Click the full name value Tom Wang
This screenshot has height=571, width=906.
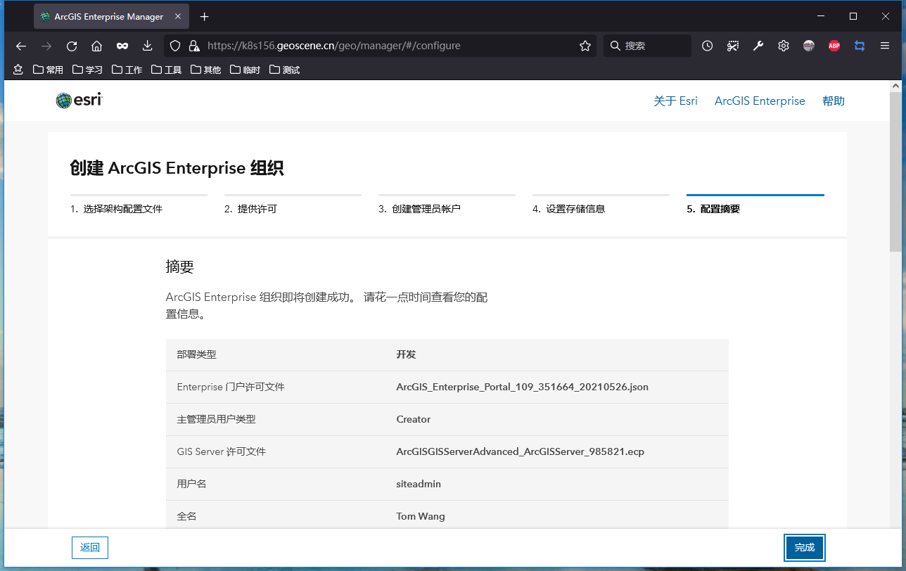coord(421,516)
